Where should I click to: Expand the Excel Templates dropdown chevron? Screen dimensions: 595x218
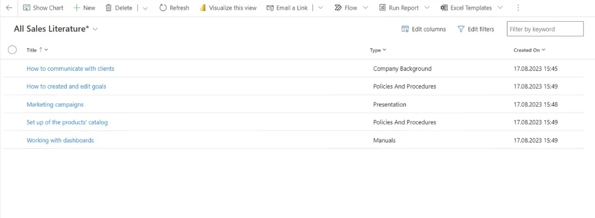tap(500, 8)
